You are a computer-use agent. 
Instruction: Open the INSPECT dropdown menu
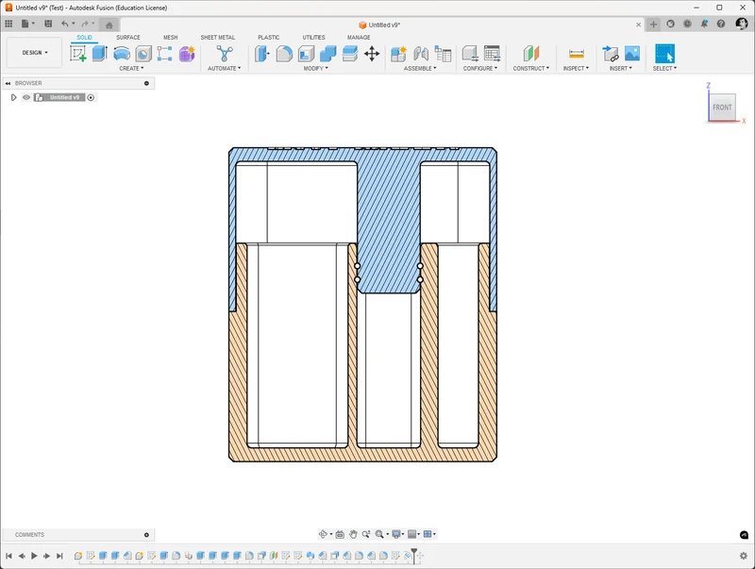click(576, 68)
